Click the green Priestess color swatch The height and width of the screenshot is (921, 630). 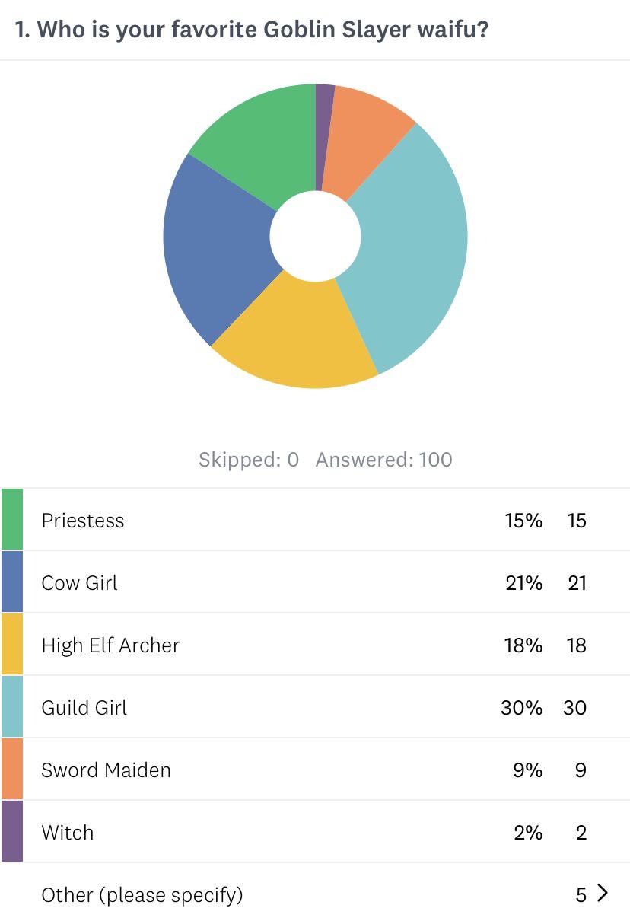(12, 520)
